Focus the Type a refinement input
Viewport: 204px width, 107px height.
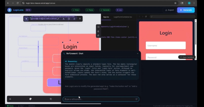tap(101, 99)
